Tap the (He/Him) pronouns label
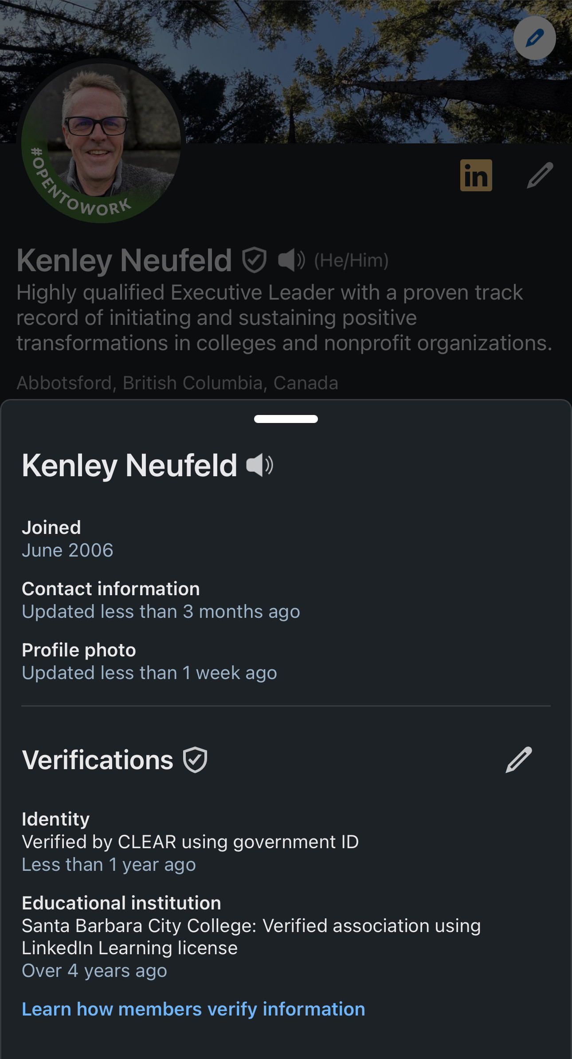 (351, 261)
